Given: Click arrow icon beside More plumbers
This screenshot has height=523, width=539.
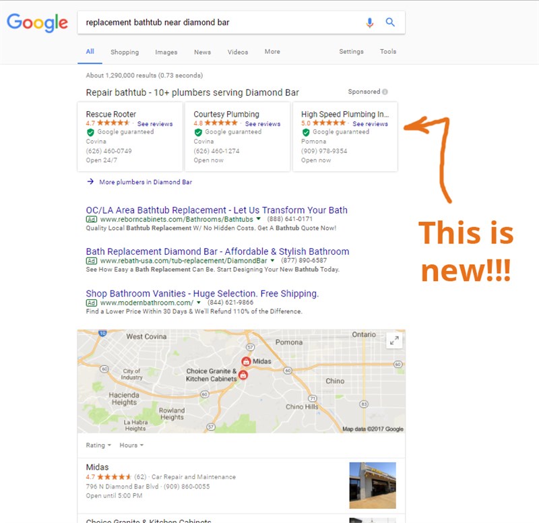Looking at the screenshot, I should (90, 181).
